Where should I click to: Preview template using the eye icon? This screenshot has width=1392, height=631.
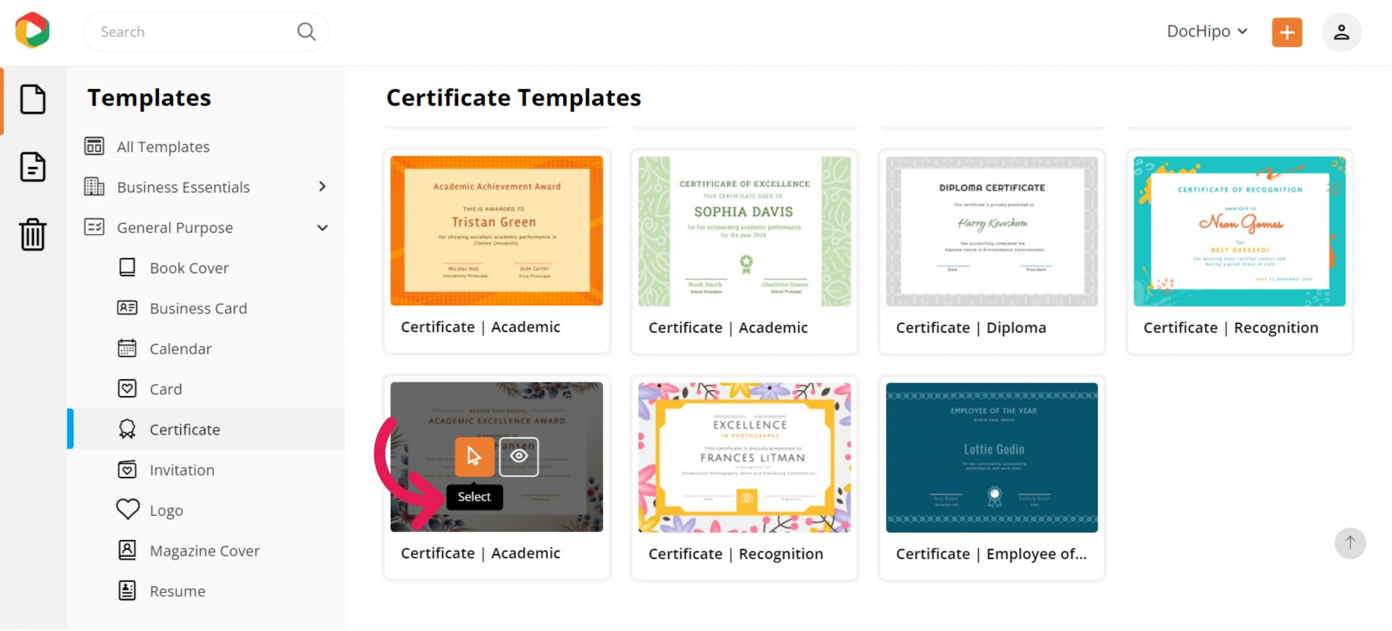(x=519, y=456)
